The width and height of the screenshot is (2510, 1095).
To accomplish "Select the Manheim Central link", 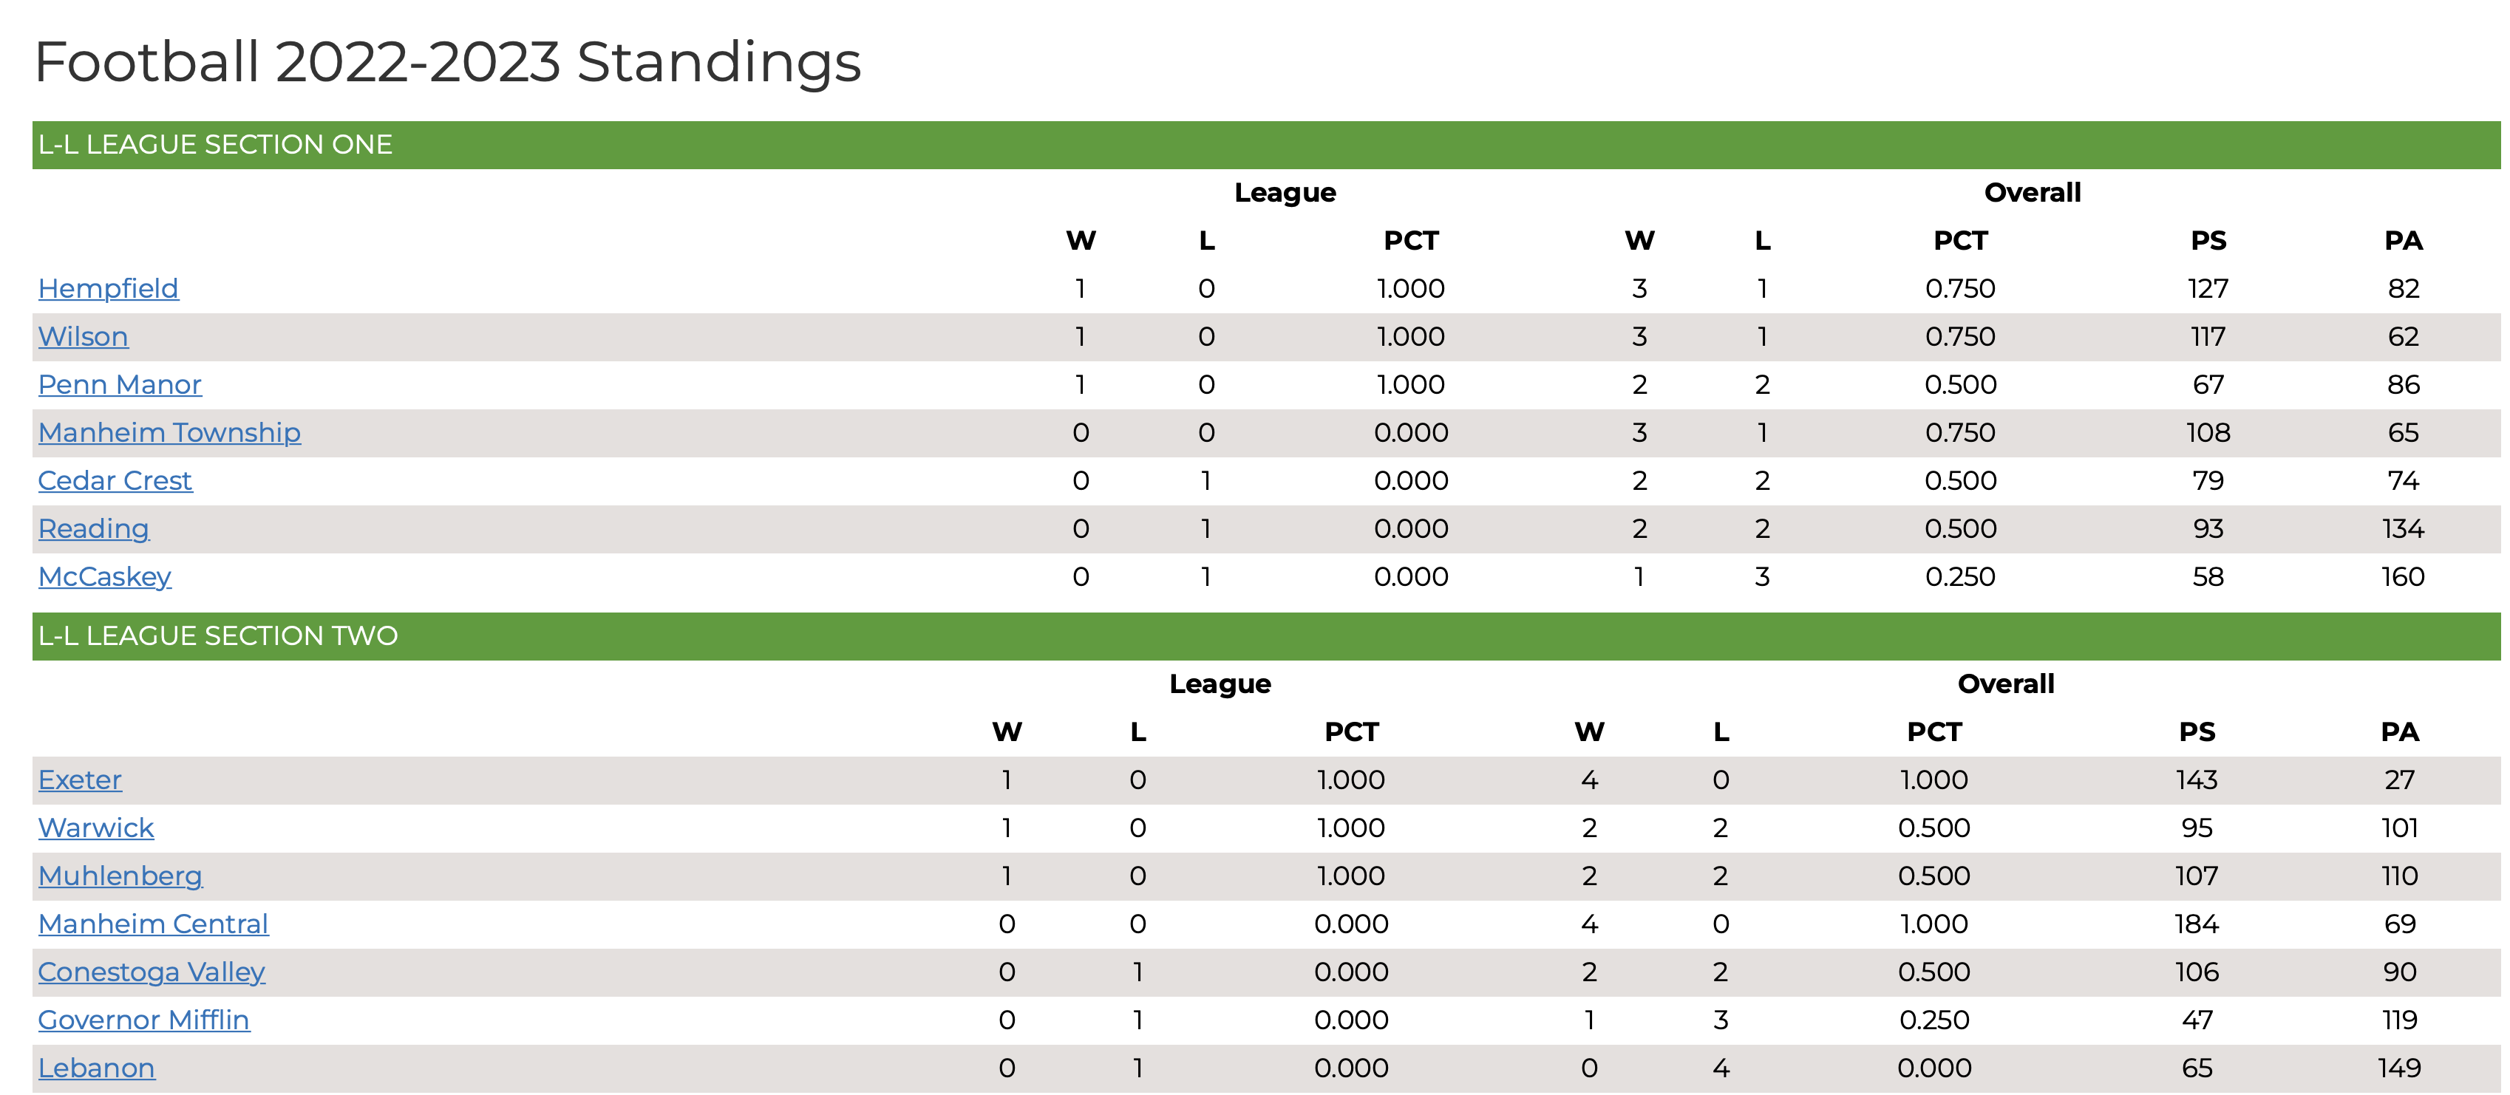I will click(153, 924).
